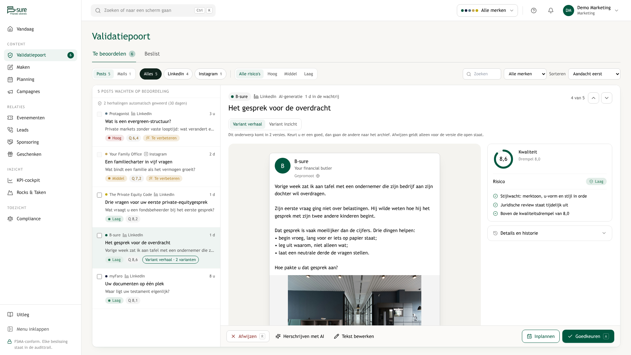Click Tekst bewerken
The image size is (631, 355).
coord(354,336)
